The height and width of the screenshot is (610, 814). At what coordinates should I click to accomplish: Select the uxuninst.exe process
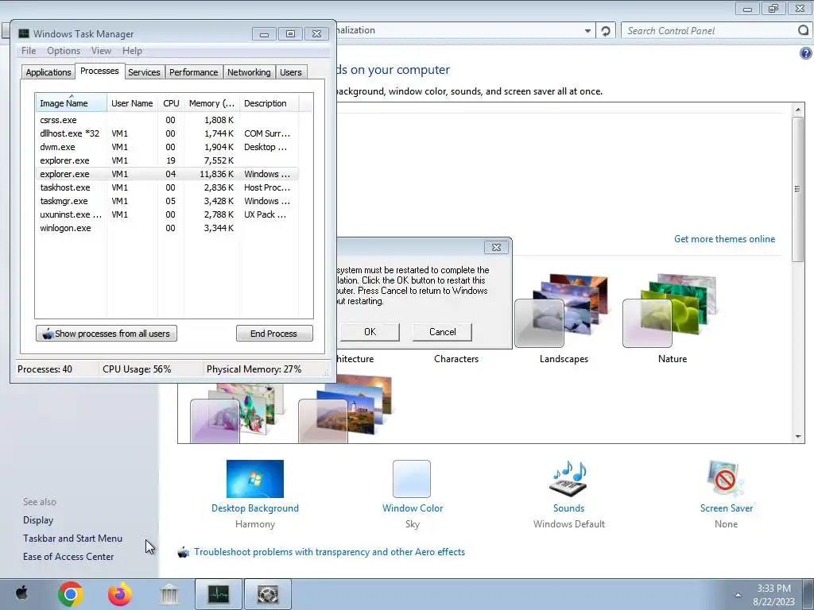coord(167,214)
